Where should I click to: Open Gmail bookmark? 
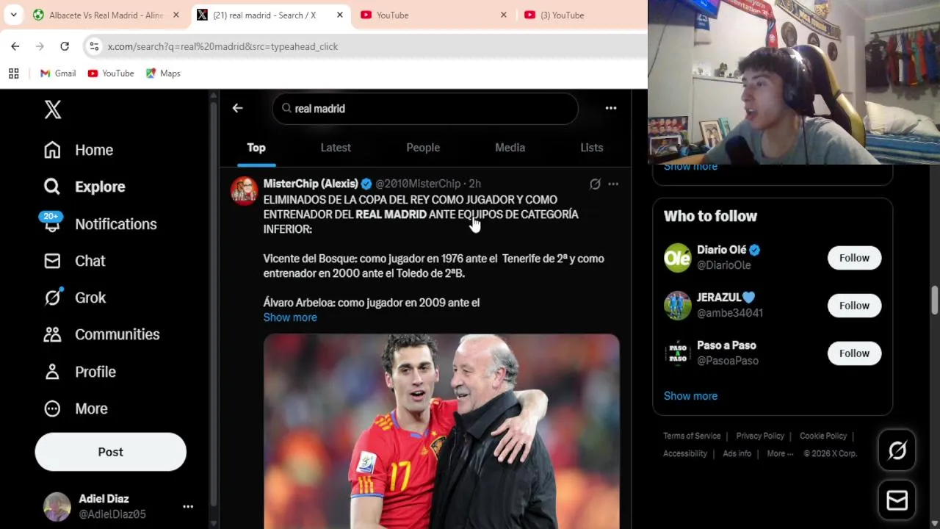[x=58, y=73]
